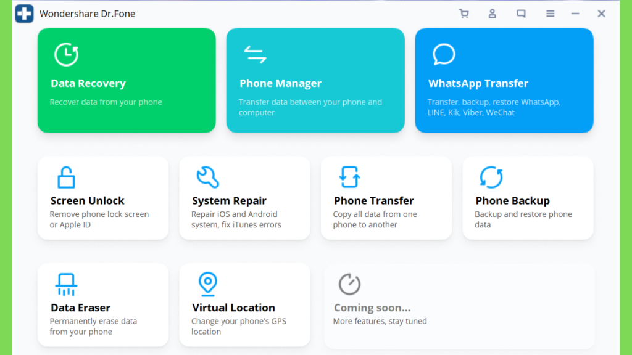Click the WhatsApp Transfer bubble icon
Image resolution: width=632 pixels, height=355 pixels.
point(444,54)
